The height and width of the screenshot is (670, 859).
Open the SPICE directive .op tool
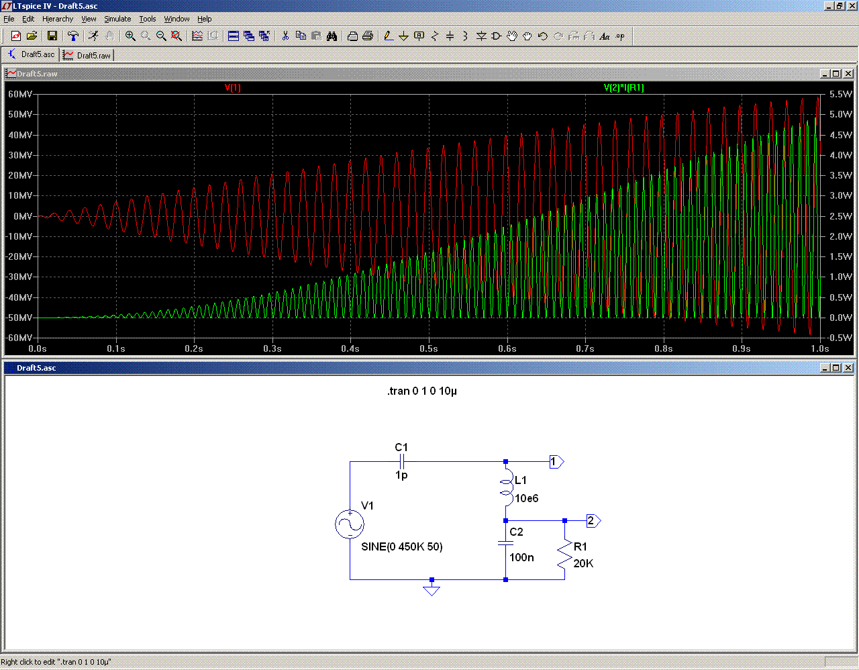tap(620, 36)
